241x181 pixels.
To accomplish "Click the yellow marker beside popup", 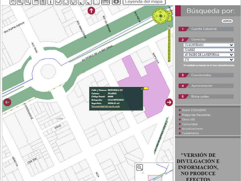I will click(x=146, y=88).
